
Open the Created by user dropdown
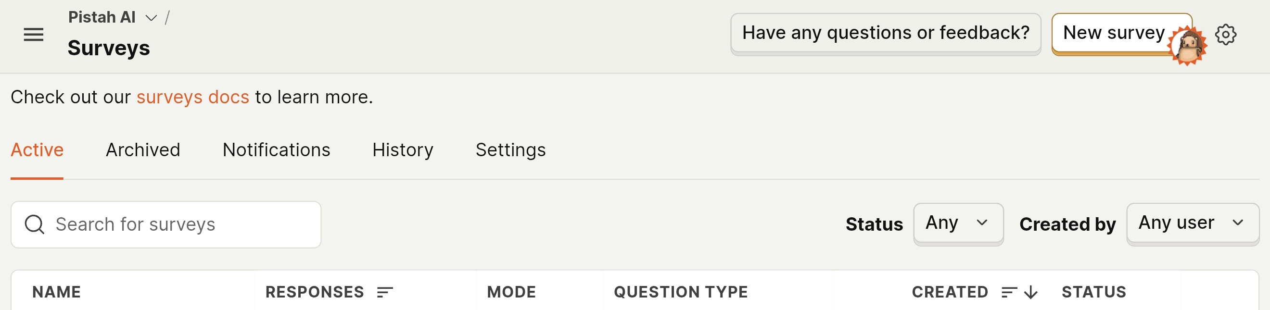[1192, 223]
